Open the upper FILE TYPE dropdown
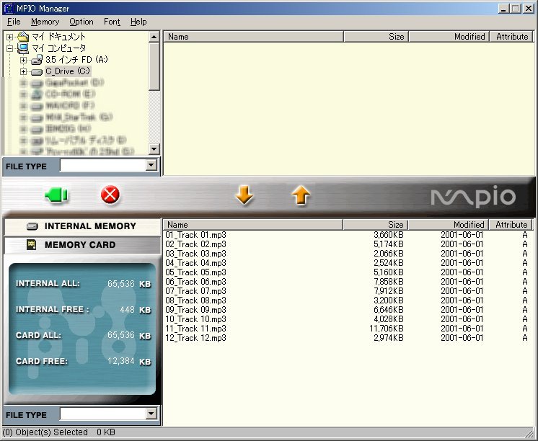 tap(151, 165)
